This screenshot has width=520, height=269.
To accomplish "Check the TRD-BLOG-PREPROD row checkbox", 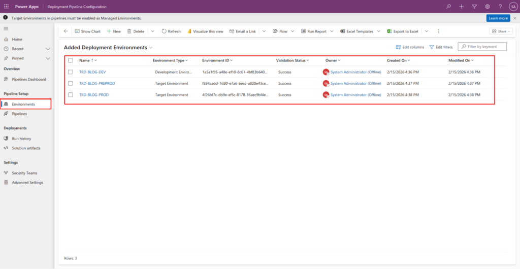I will [71, 83].
